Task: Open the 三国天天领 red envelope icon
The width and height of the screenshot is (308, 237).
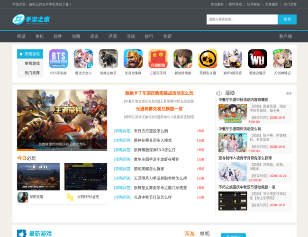Action: pyautogui.click(x=158, y=59)
